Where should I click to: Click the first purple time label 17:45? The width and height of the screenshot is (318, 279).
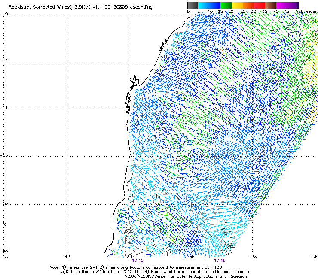click(138, 261)
